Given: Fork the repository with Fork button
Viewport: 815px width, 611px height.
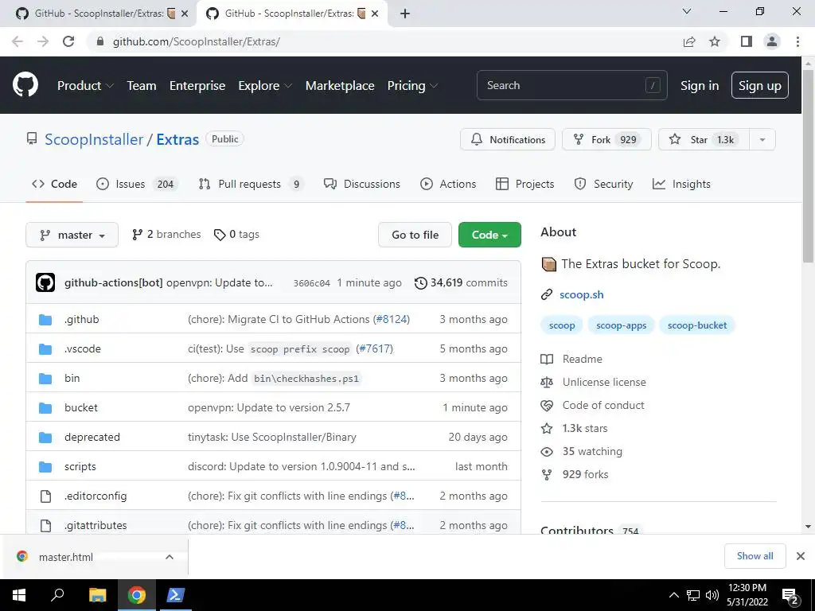Looking at the screenshot, I should [x=606, y=139].
